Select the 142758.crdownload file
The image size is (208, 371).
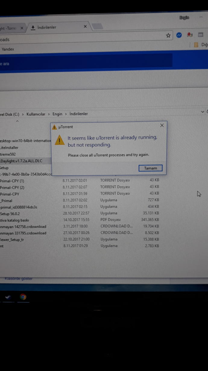23,226
